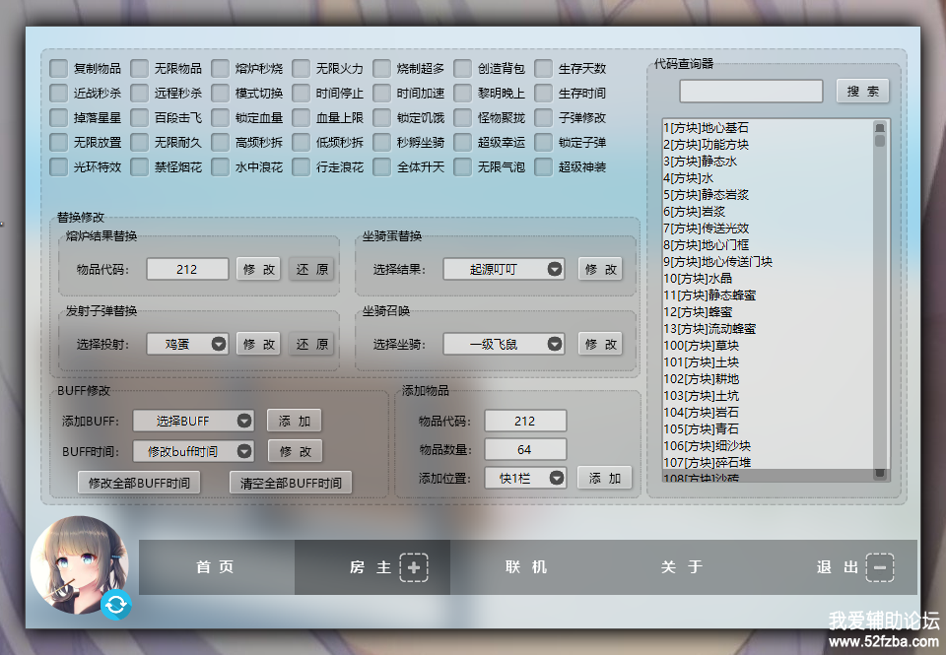This screenshot has width=946, height=655.
Task: Click 还原 for 发射子弹替换
Action: (312, 344)
